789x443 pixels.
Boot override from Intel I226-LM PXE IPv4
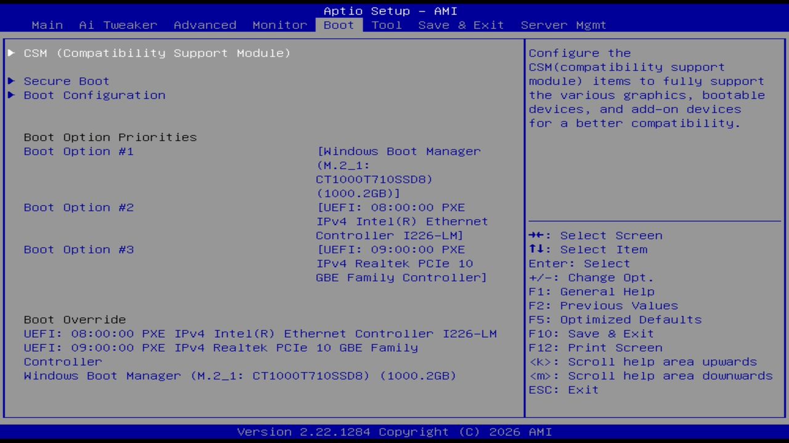[260, 333]
